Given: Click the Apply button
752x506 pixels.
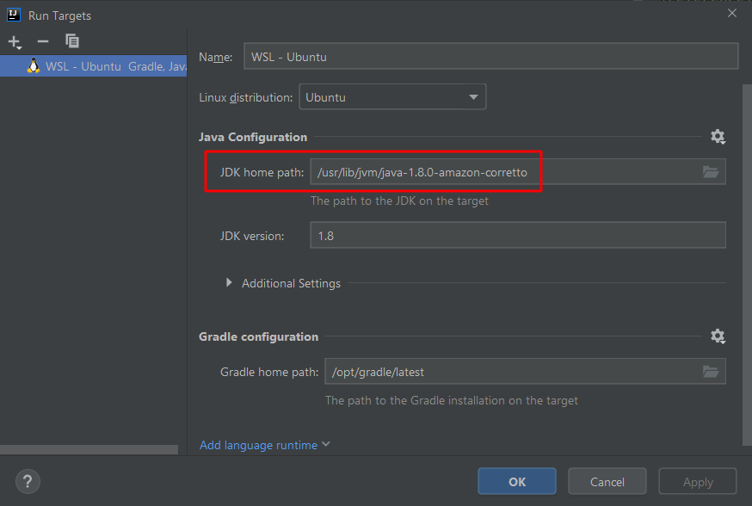Looking at the screenshot, I should [697, 481].
